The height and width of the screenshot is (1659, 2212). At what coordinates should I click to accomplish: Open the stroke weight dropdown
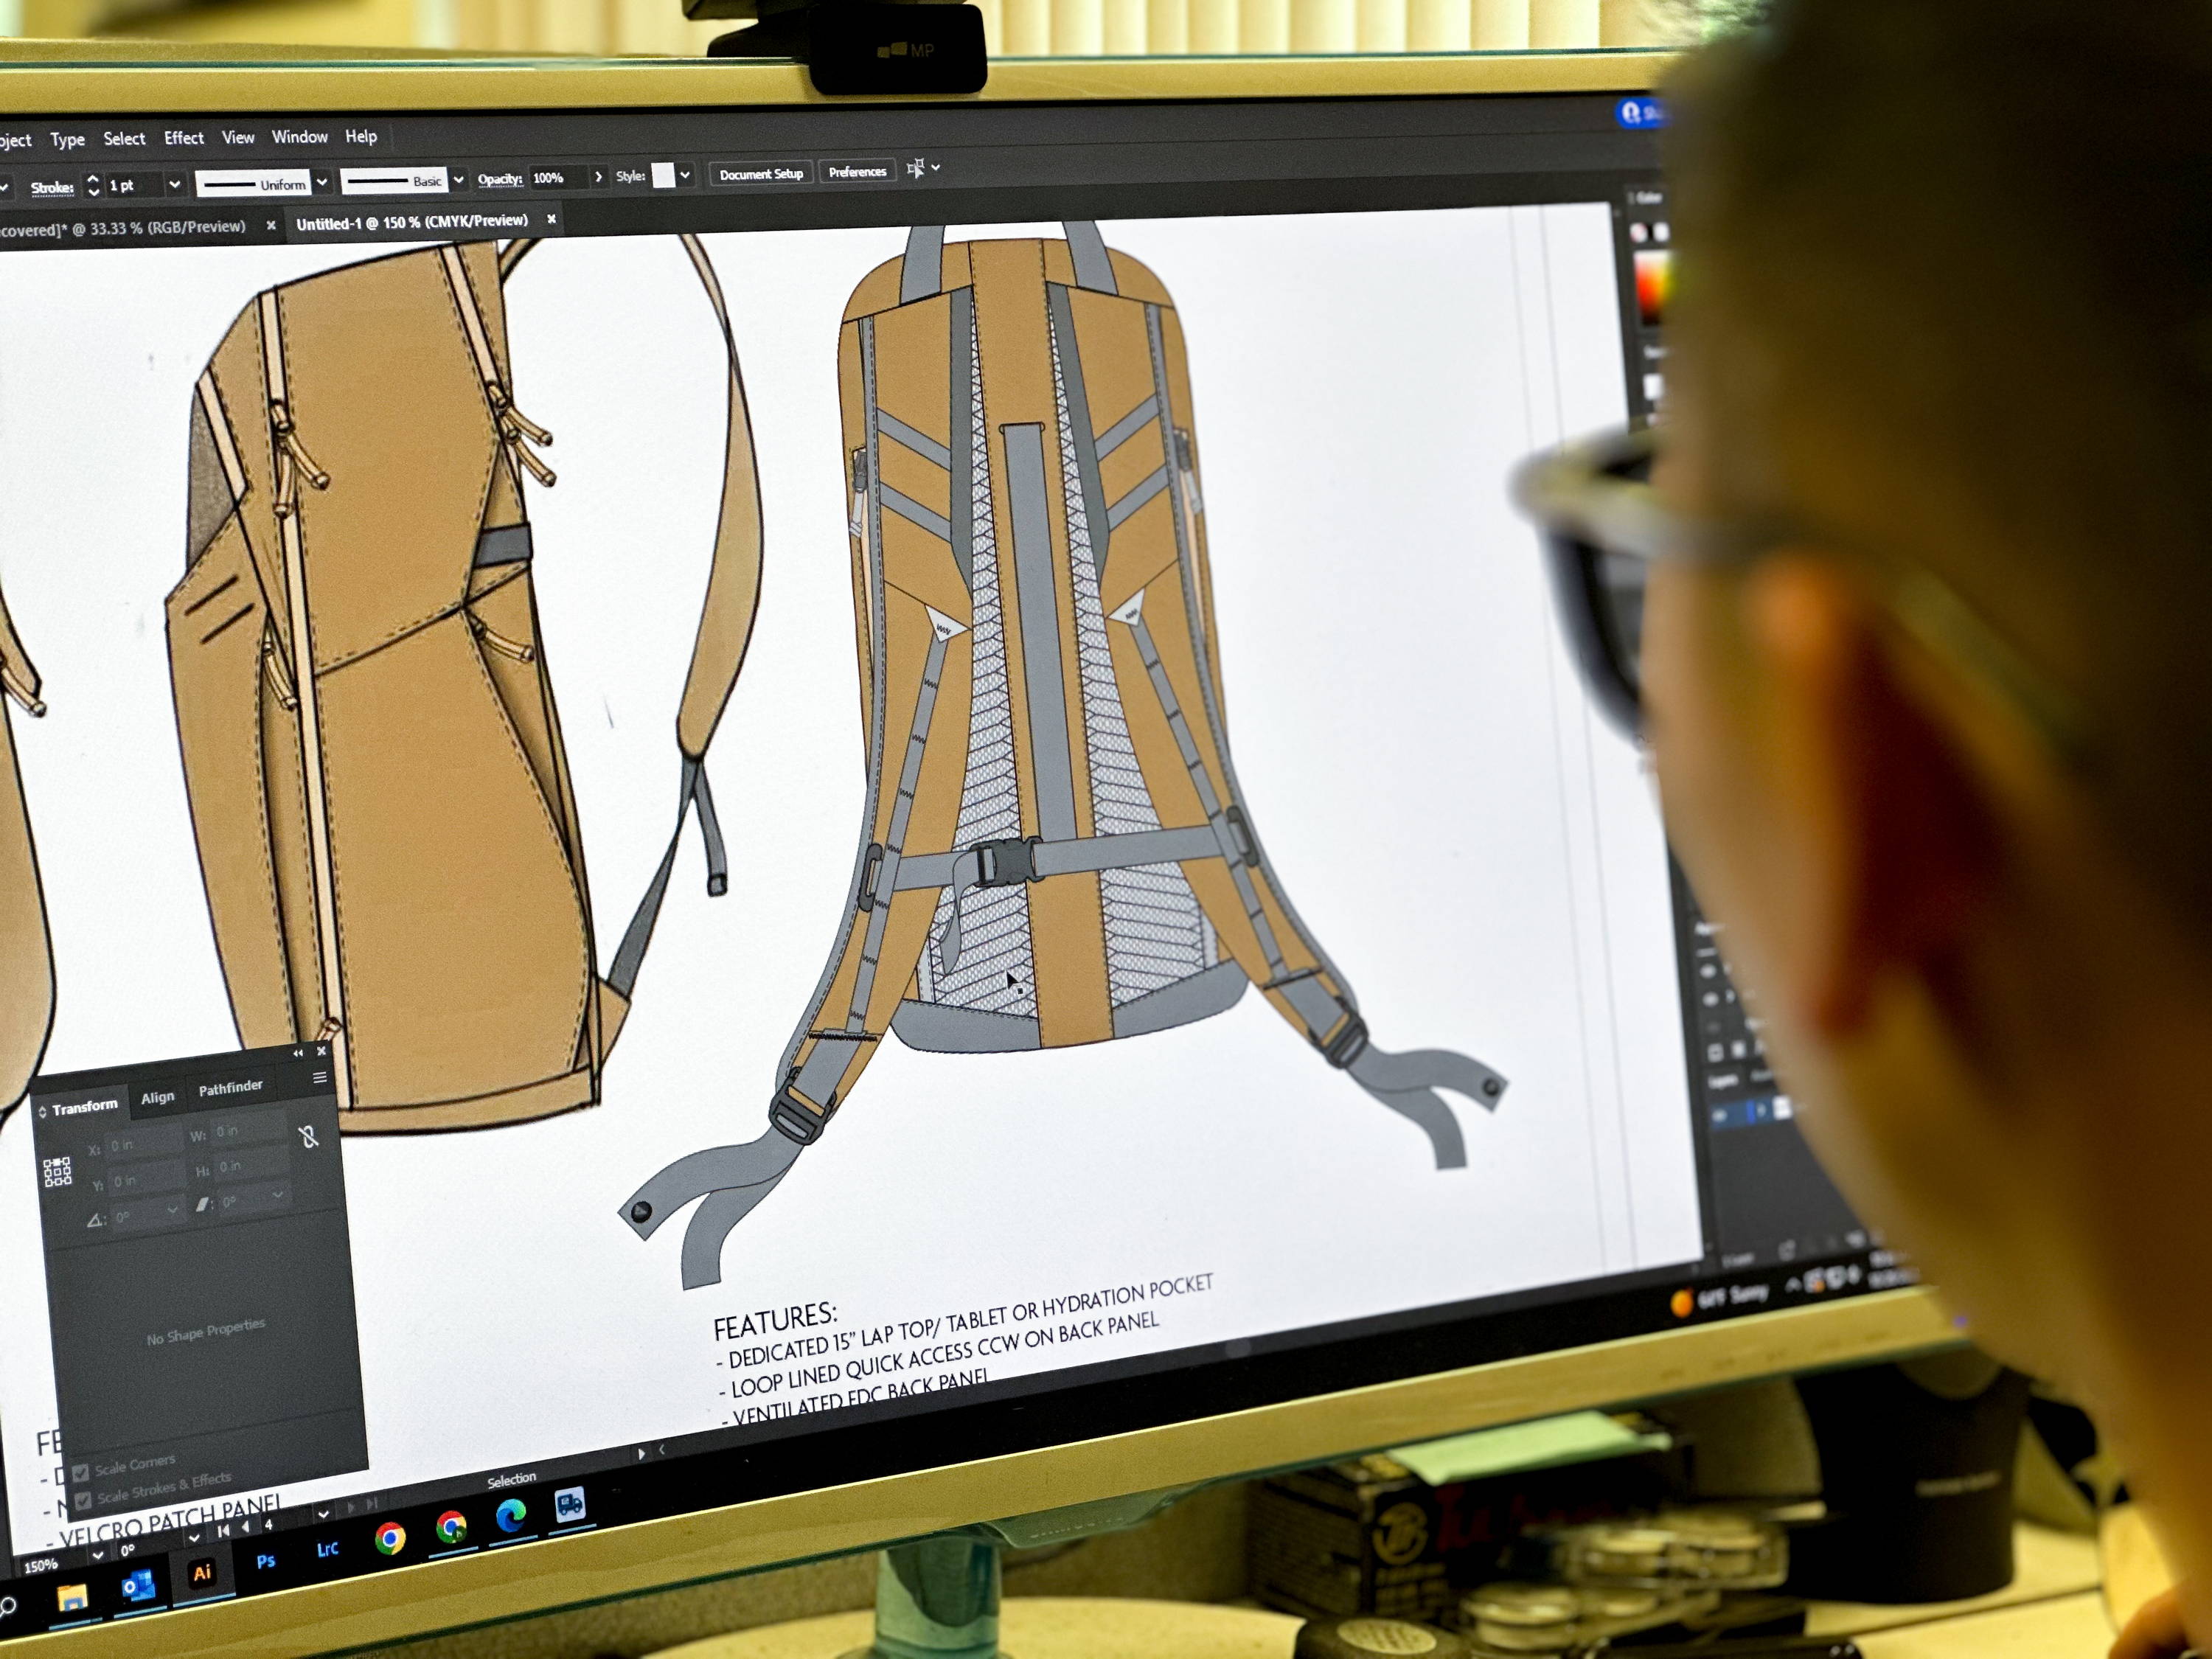[x=174, y=184]
